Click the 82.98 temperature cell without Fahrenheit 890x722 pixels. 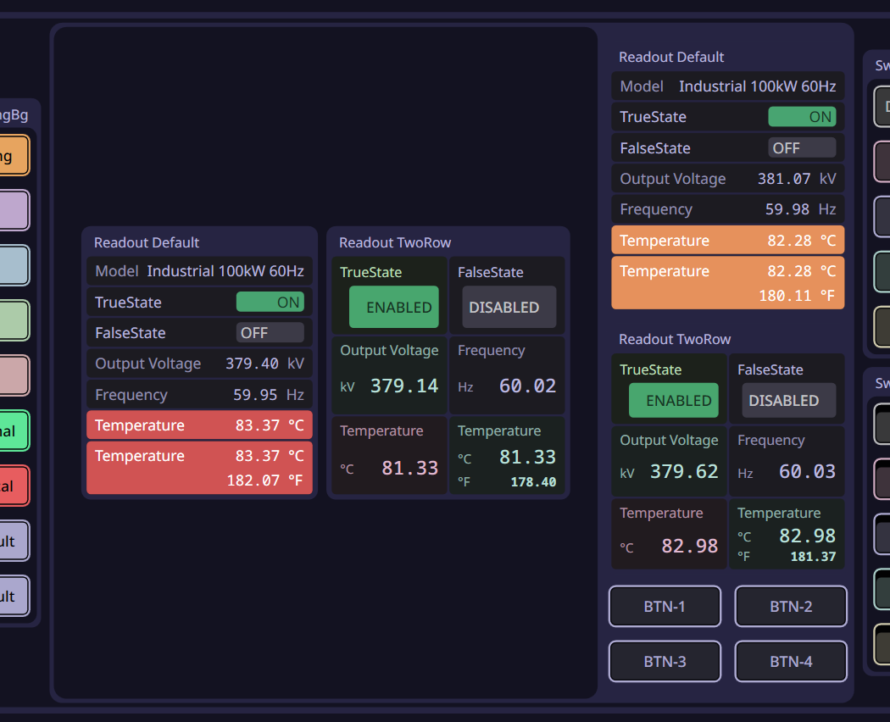click(670, 534)
